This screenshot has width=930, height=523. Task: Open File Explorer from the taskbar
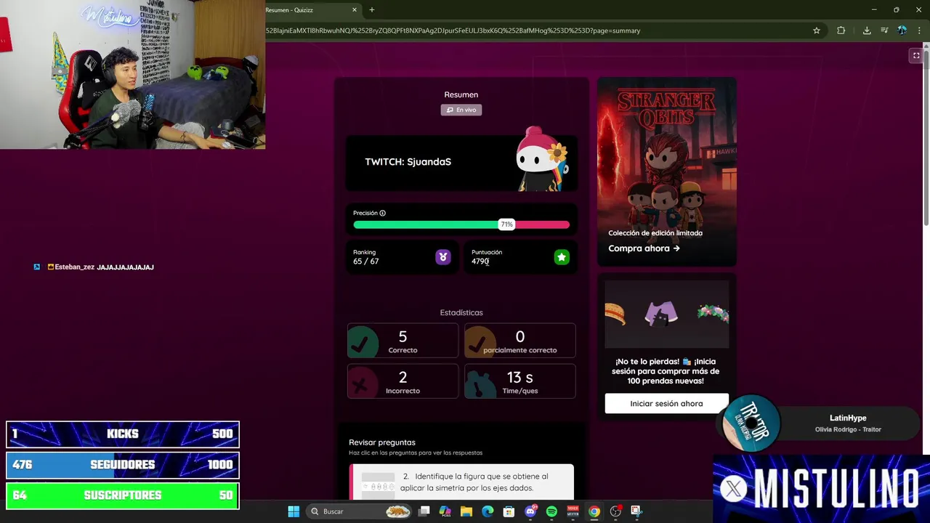[466, 511]
